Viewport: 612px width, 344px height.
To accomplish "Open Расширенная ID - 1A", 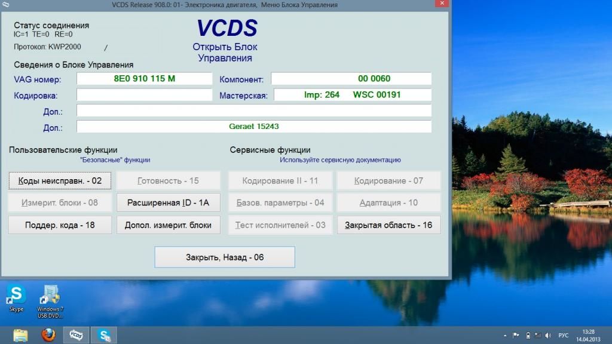I will [x=168, y=202].
